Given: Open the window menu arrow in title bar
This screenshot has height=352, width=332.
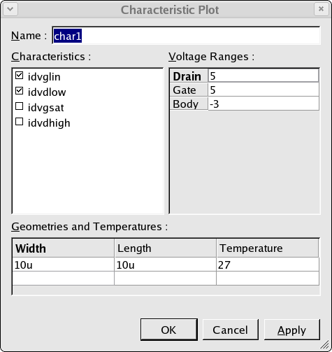Looking at the screenshot, I should [x=10, y=9].
